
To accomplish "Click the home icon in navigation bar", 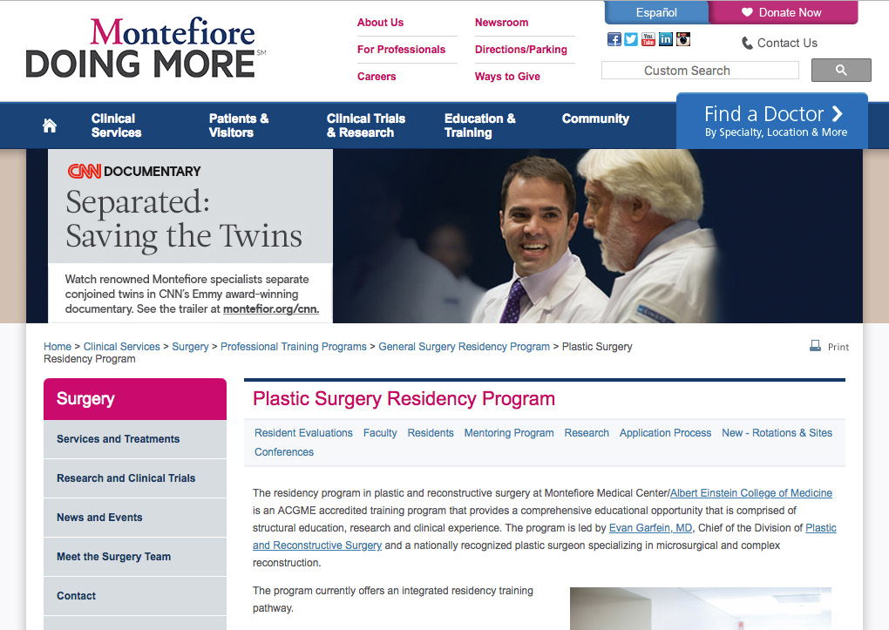I will [x=50, y=125].
